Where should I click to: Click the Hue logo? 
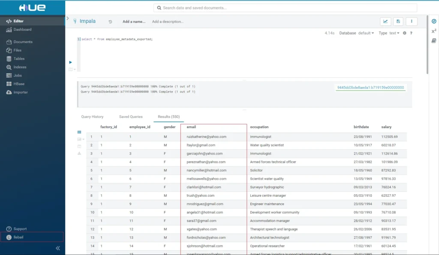(32, 8)
